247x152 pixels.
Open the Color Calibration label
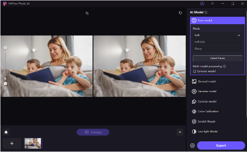(208, 111)
